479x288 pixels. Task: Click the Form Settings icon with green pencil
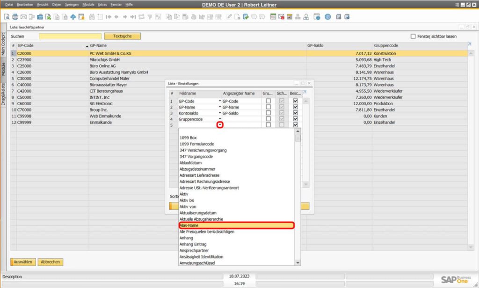pyautogui.click(x=246, y=17)
